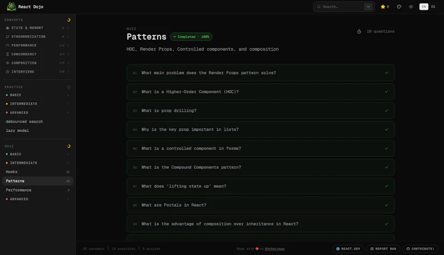Expand Practice Basic chevron

click(x=68, y=95)
